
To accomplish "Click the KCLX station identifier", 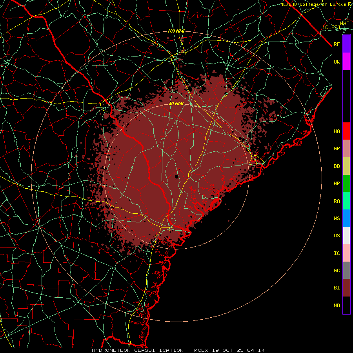I will click(201, 350).
